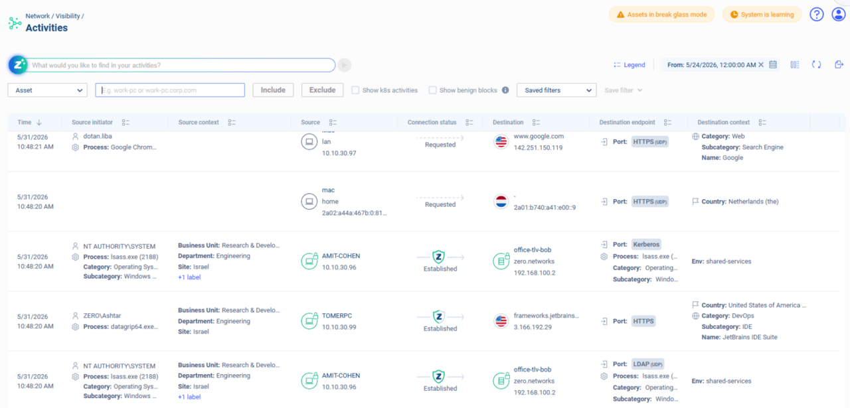Open the calendar date picker icon
This screenshot has height=408, width=850.
[x=773, y=64]
